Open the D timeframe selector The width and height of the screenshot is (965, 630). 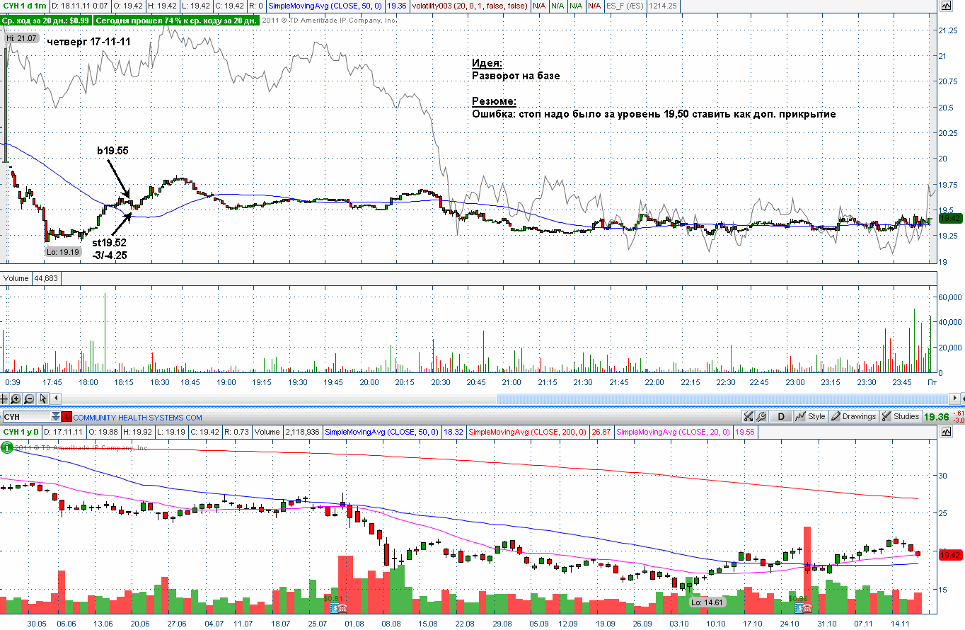click(x=781, y=416)
